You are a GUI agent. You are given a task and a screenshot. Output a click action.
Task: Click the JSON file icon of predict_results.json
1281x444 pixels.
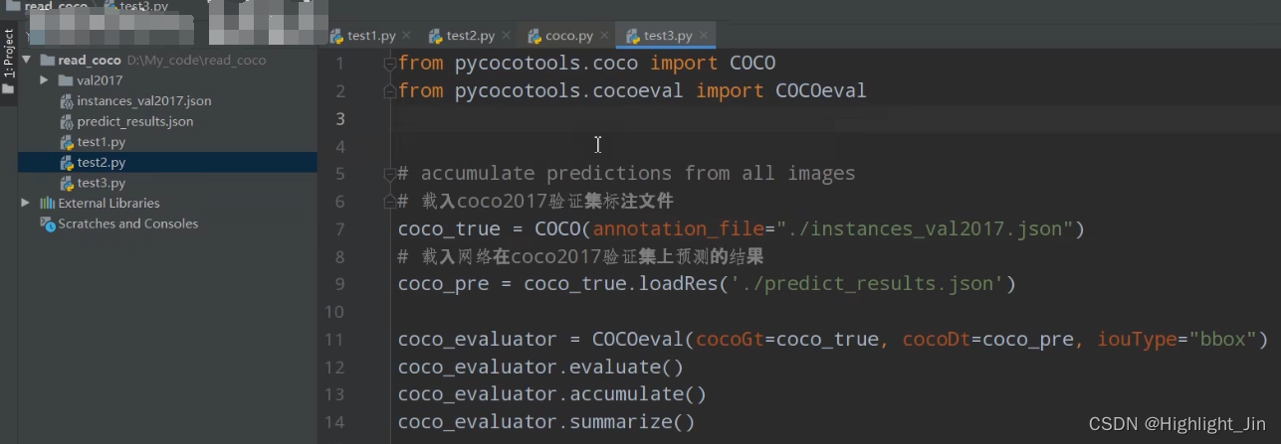(67, 121)
